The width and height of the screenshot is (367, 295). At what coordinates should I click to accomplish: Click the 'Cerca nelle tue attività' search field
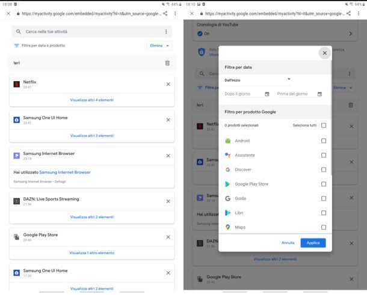tap(92, 32)
